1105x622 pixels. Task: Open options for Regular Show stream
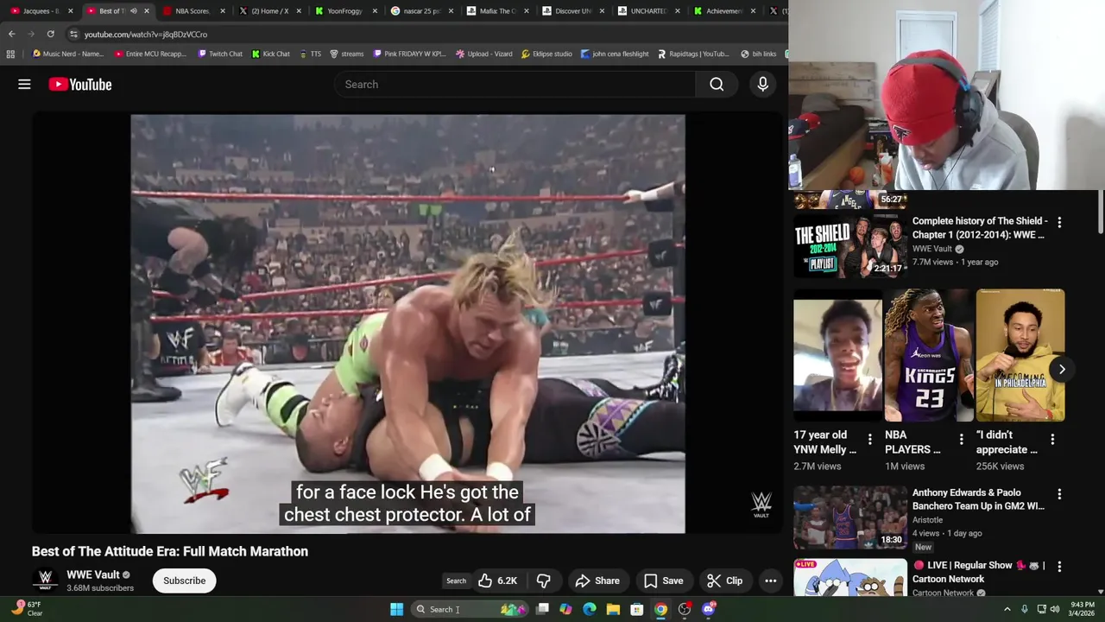tap(1059, 567)
